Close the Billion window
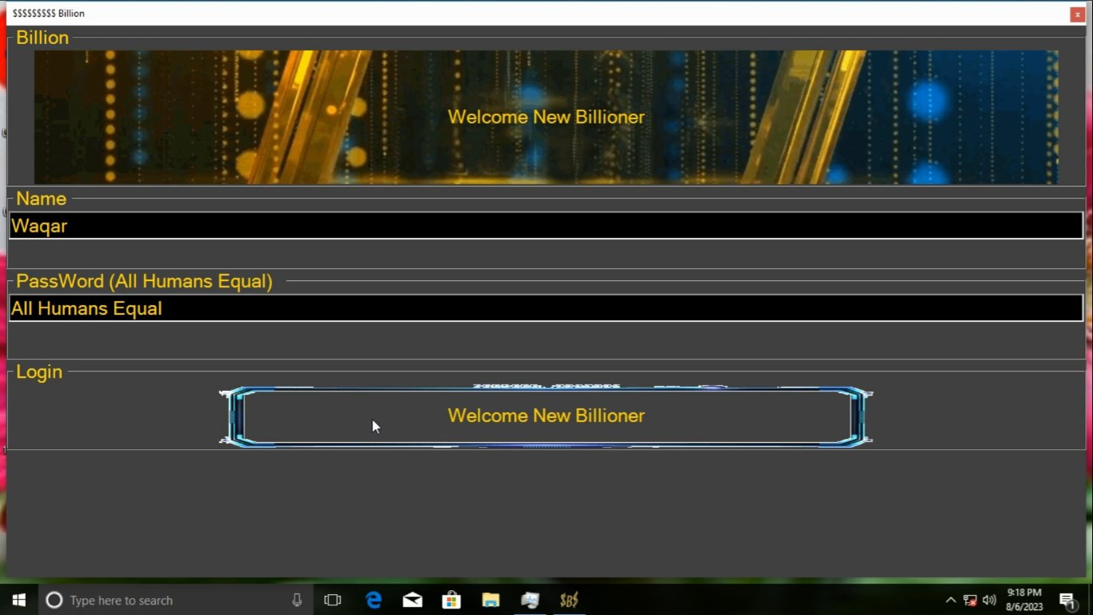The image size is (1093, 615). tap(1077, 14)
